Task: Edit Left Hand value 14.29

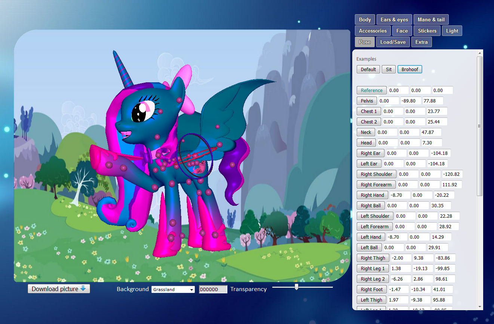Action: click(441, 237)
